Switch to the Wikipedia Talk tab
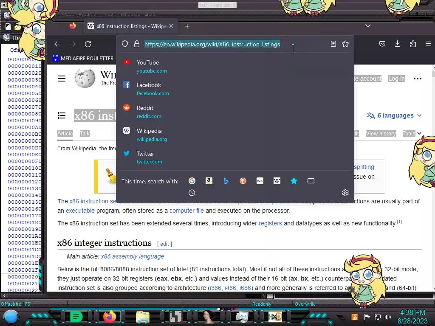Screen dimensions: 435x326 [x=85, y=134]
